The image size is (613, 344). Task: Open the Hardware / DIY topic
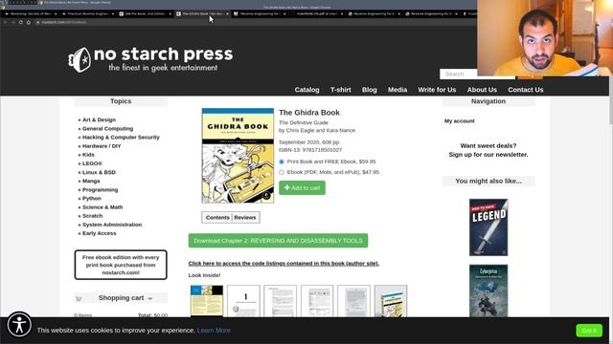[x=102, y=146]
